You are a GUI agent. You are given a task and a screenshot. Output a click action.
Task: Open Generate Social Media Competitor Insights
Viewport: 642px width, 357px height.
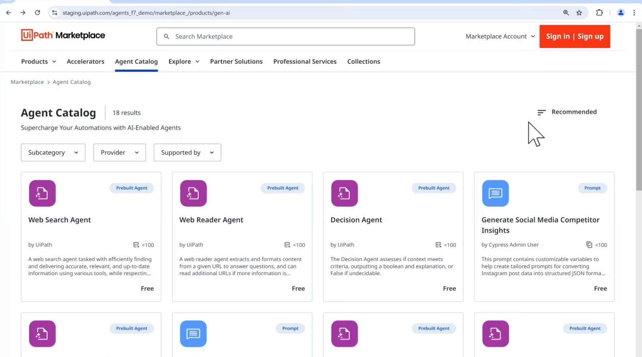tap(540, 225)
